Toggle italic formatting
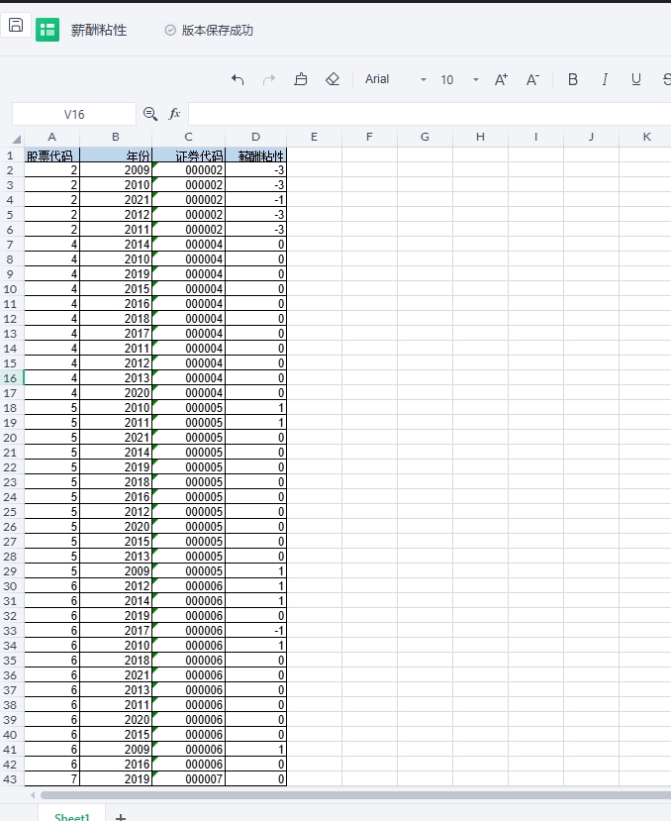Image resolution: width=671 pixels, height=821 pixels. 605,80
